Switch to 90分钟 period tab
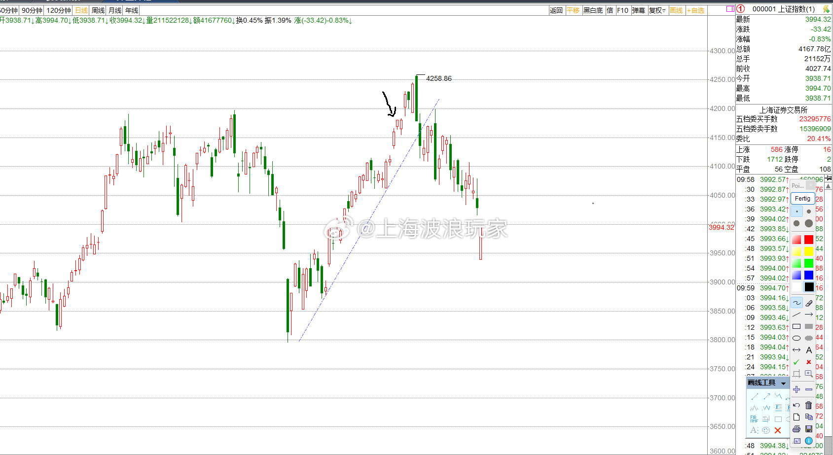833x455 pixels. tap(32, 10)
